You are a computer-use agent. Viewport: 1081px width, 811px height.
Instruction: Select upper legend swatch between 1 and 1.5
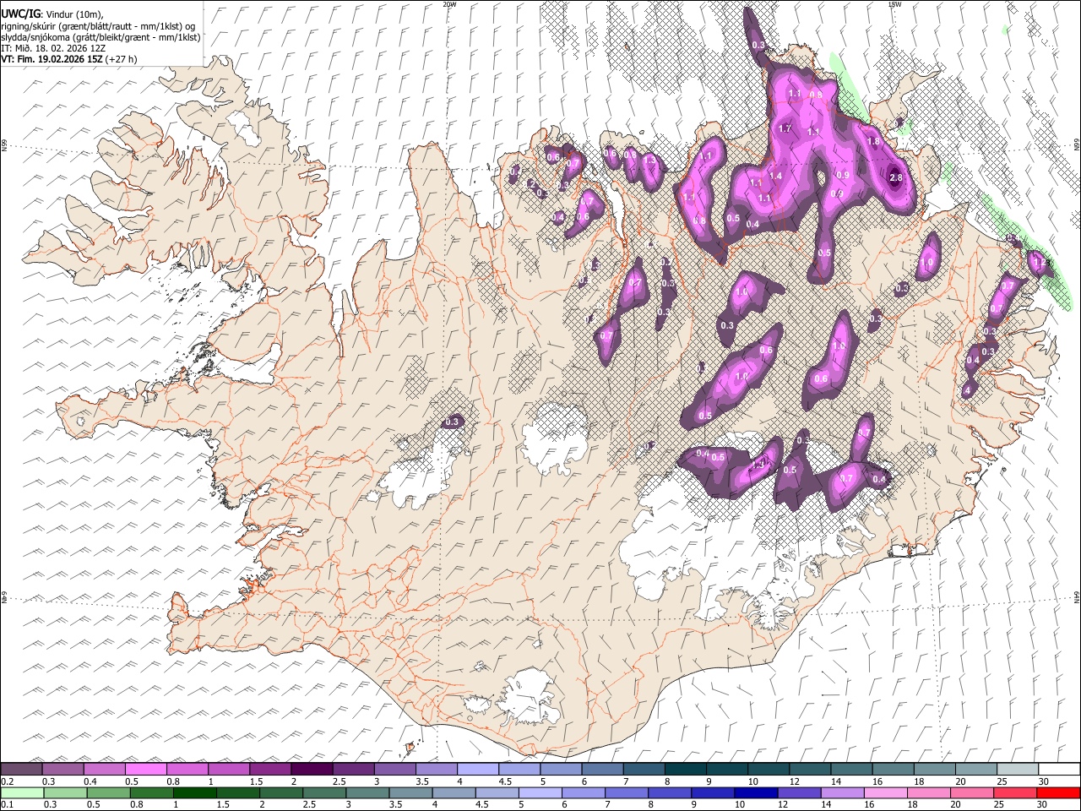point(229,769)
